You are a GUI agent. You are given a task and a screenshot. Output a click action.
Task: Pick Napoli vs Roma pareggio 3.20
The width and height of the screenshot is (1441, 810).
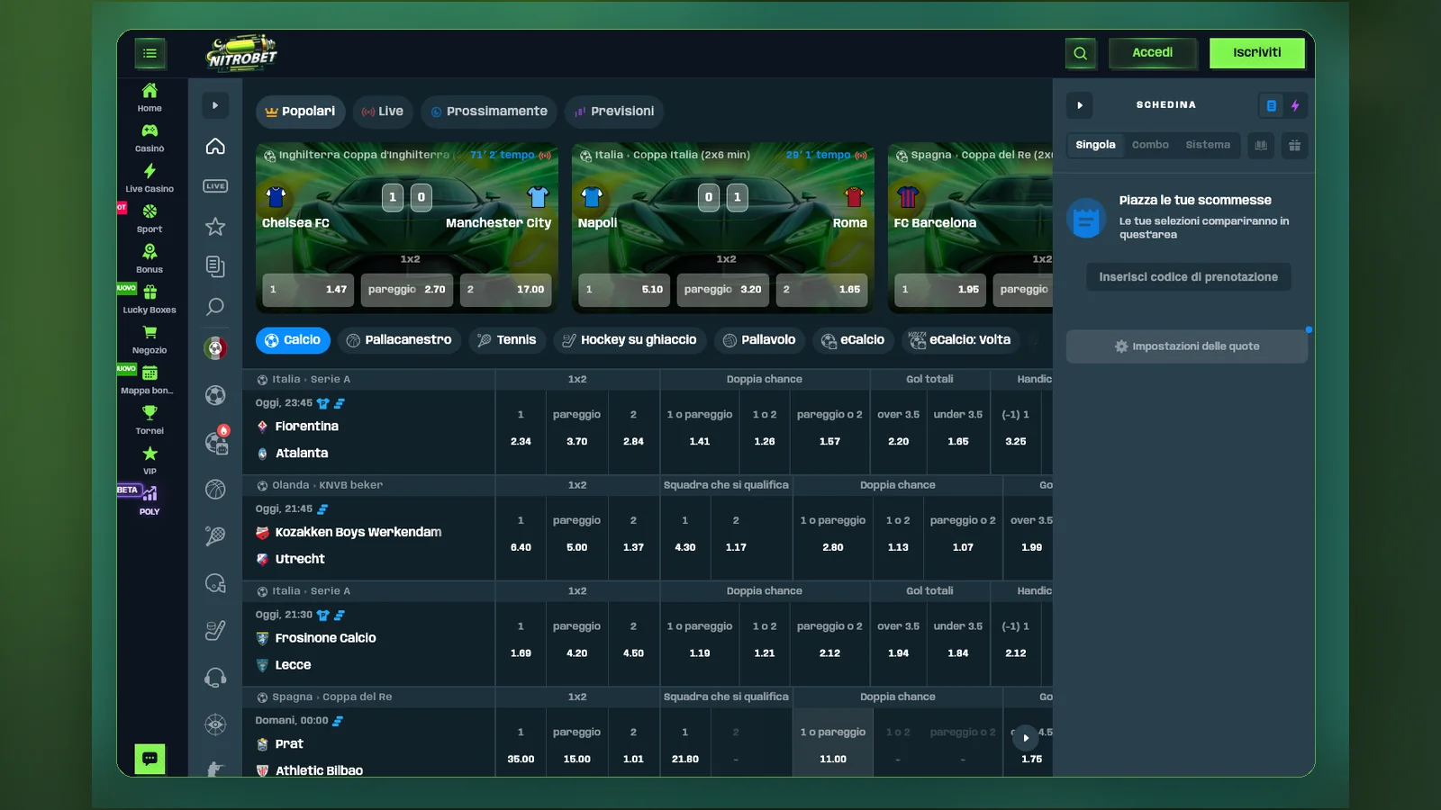pyautogui.click(x=723, y=290)
